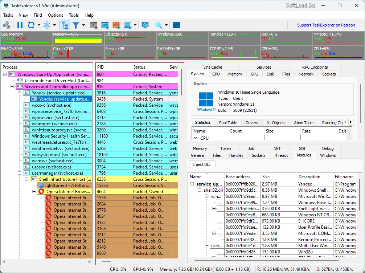
Task: Open the log monitor dropdown arrow
Action: click(135, 25)
